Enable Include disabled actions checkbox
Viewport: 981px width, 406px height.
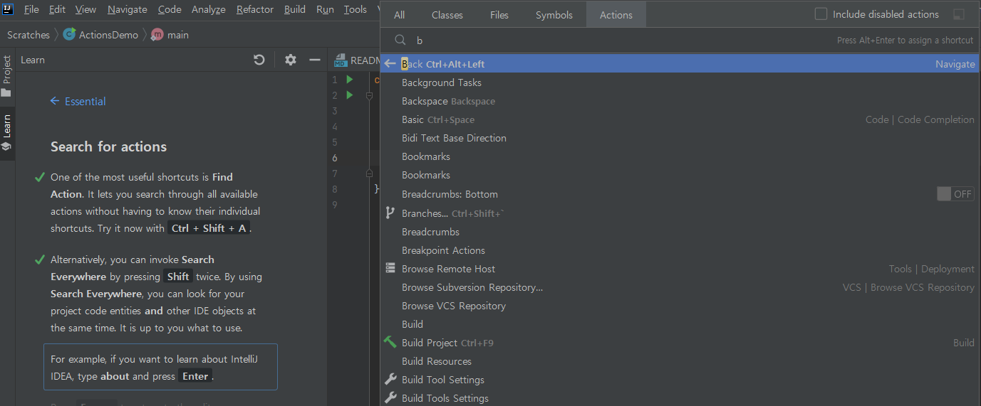[821, 14]
